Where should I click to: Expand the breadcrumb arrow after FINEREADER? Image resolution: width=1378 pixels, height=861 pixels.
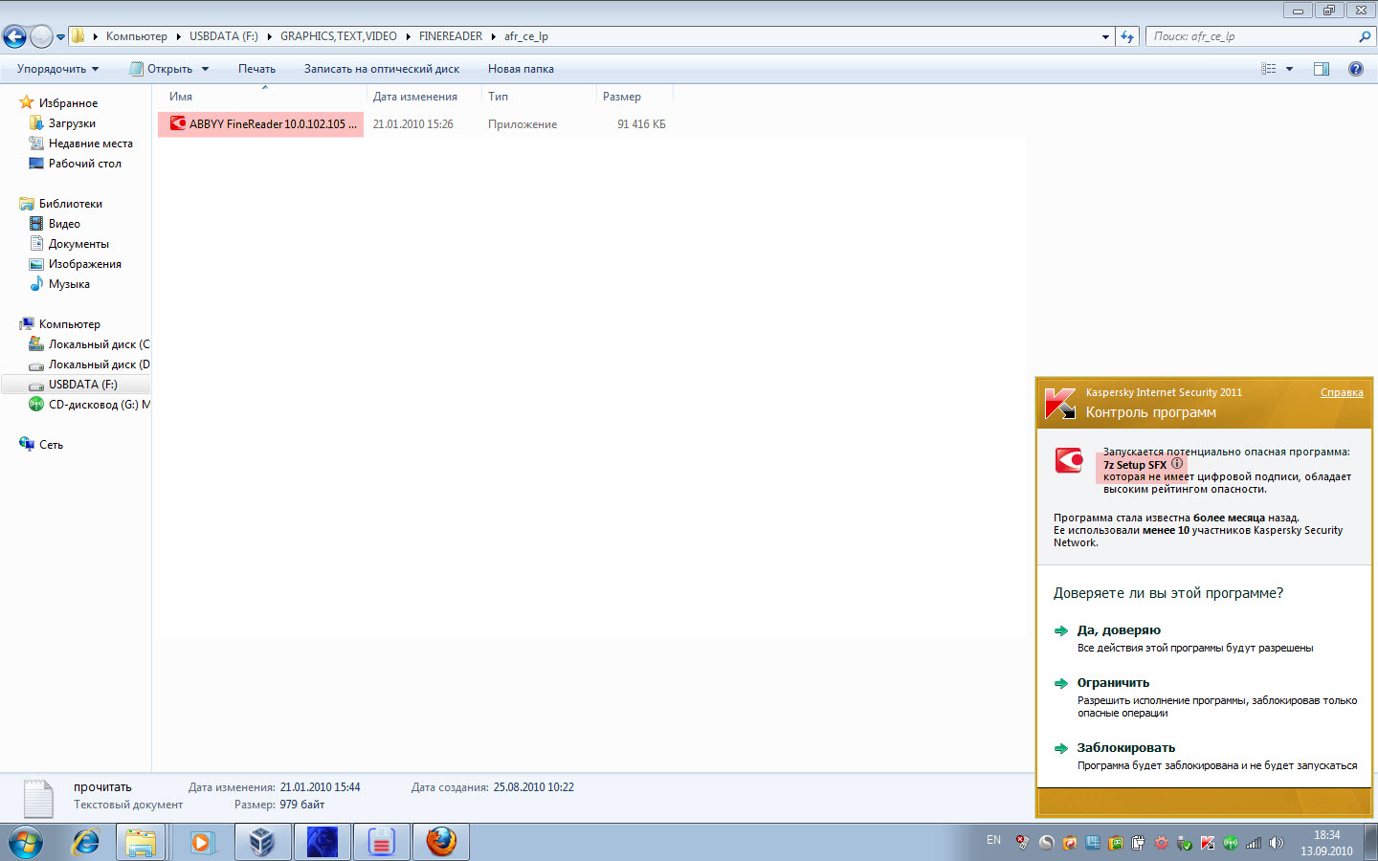[494, 36]
